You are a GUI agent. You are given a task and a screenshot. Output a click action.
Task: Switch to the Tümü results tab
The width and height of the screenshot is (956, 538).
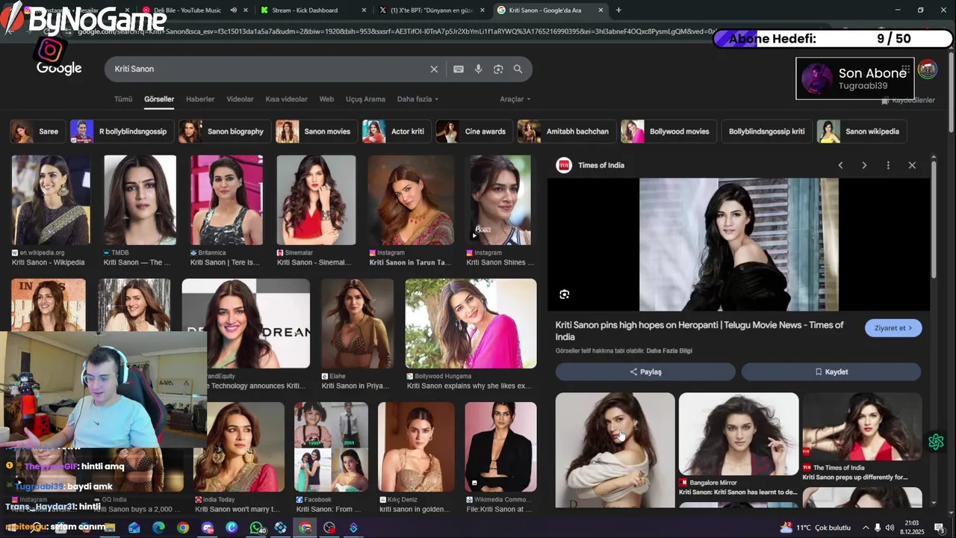click(x=123, y=99)
